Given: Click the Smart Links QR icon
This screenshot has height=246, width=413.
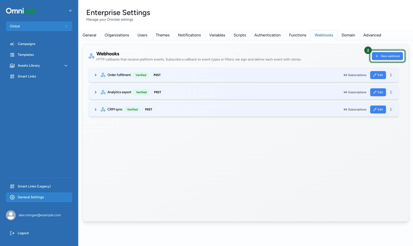Looking at the screenshot, I should point(12,76).
